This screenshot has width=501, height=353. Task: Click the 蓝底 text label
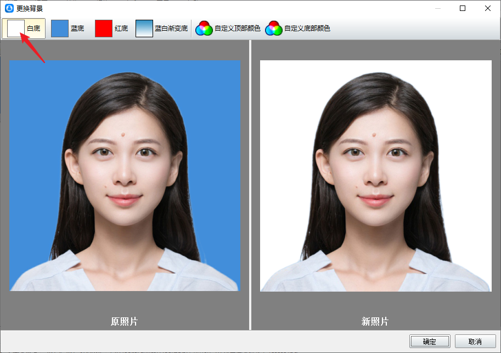pos(77,29)
